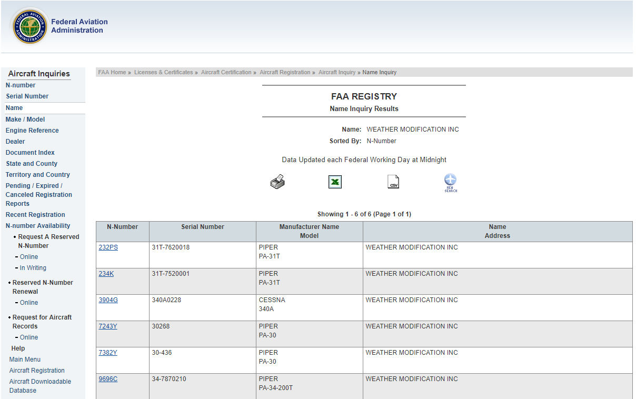
Task: Open Main Menu link in sidebar
Action: pyautogui.click(x=25, y=360)
